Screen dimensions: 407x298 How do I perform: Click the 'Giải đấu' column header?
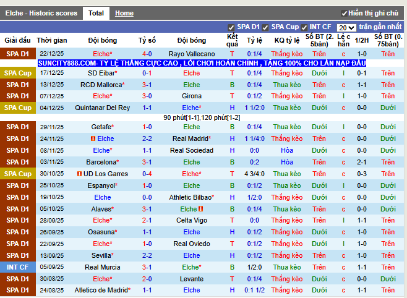tap(17, 40)
